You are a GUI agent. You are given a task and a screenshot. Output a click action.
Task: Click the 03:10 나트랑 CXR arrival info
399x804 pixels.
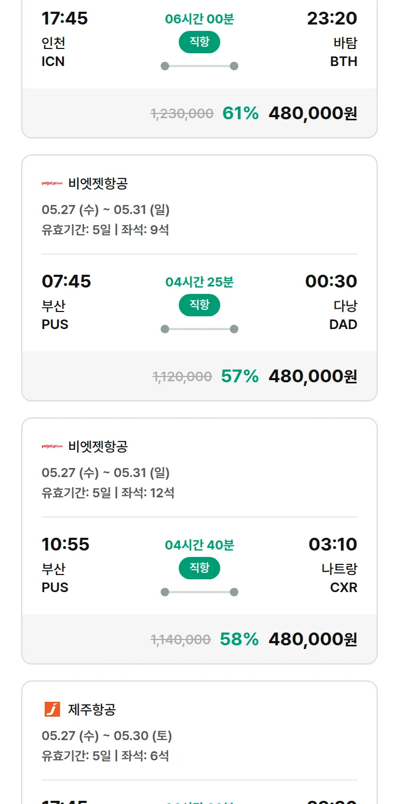tap(333, 565)
